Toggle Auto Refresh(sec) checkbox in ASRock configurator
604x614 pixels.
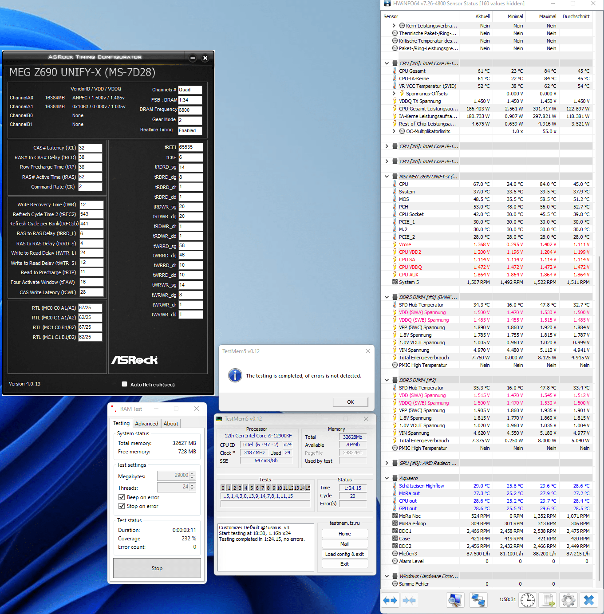click(x=125, y=384)
